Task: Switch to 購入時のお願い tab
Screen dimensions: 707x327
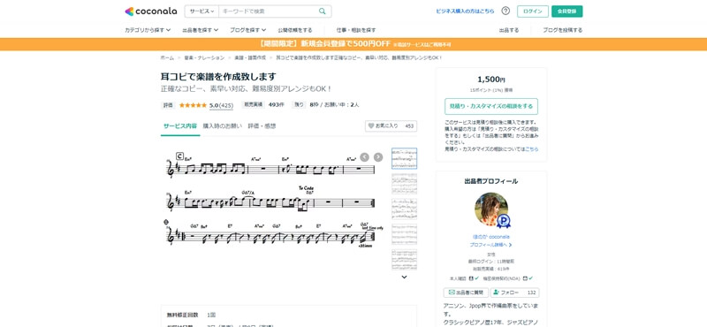Action: click(x=223, y=126)
